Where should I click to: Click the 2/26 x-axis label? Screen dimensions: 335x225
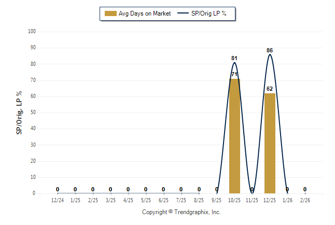305,200
